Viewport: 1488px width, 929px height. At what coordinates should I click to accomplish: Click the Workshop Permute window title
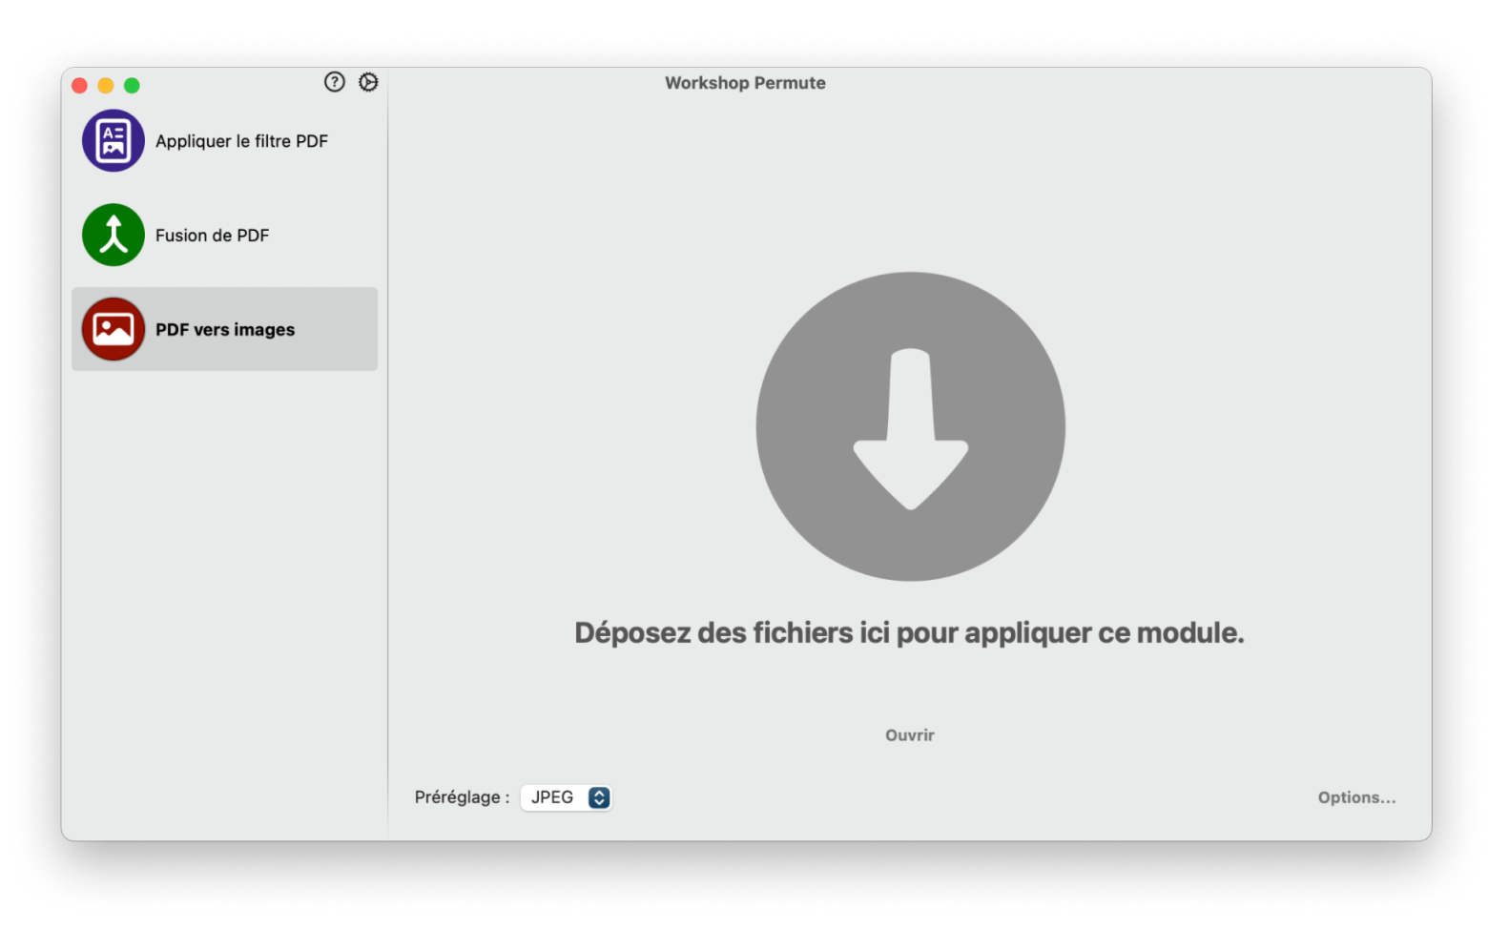coord(745,83)
